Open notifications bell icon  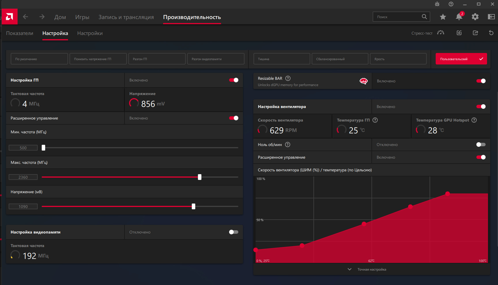pyautogui.click(x=459, y=17)
